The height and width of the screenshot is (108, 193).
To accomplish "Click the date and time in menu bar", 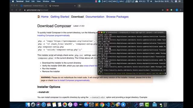I will [162, 1].
